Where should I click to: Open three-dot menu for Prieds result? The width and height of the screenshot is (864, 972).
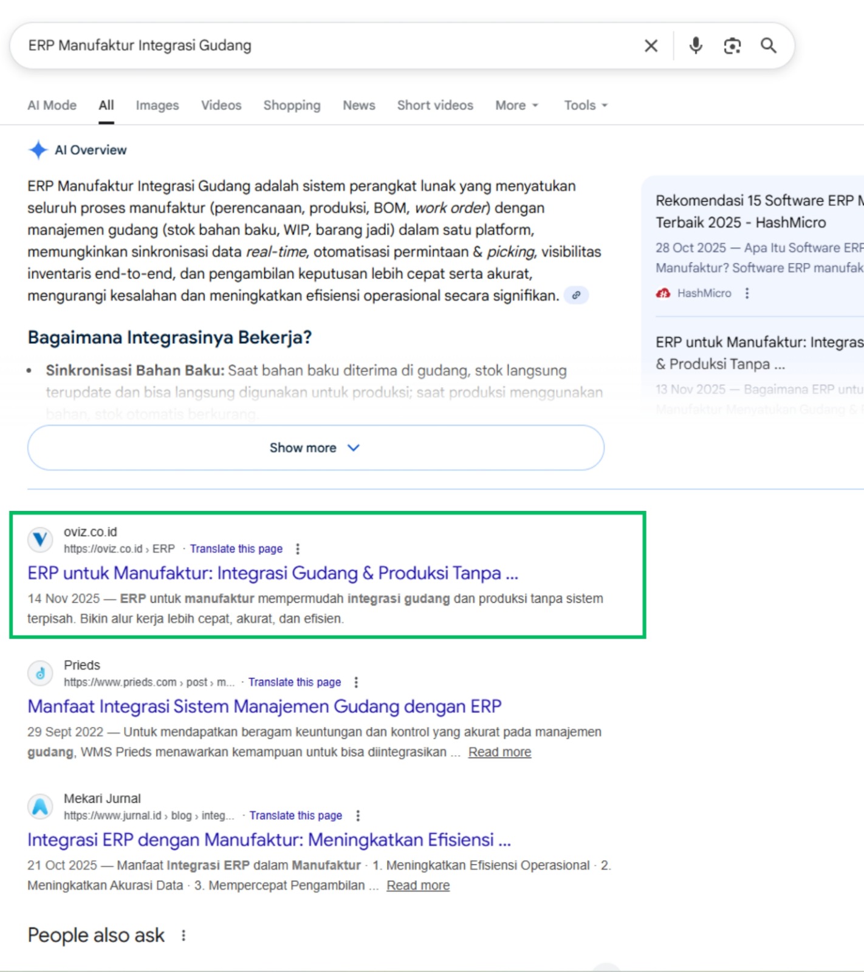(x=356, y=682)
